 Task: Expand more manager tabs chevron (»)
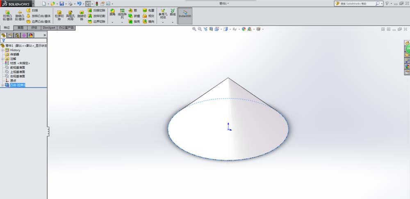pos(44,35)
